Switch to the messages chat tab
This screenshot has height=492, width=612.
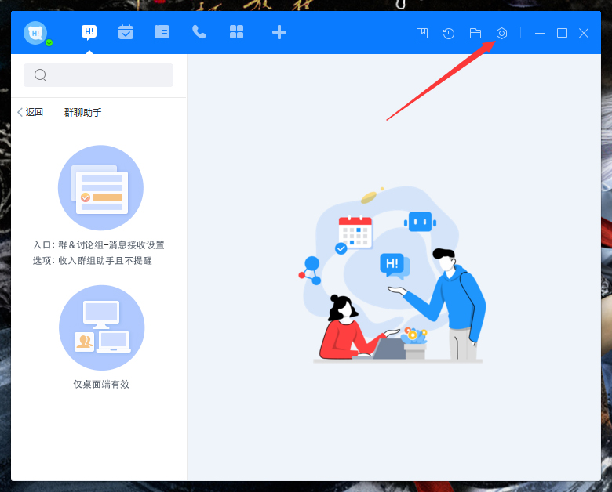coord(89,32)
